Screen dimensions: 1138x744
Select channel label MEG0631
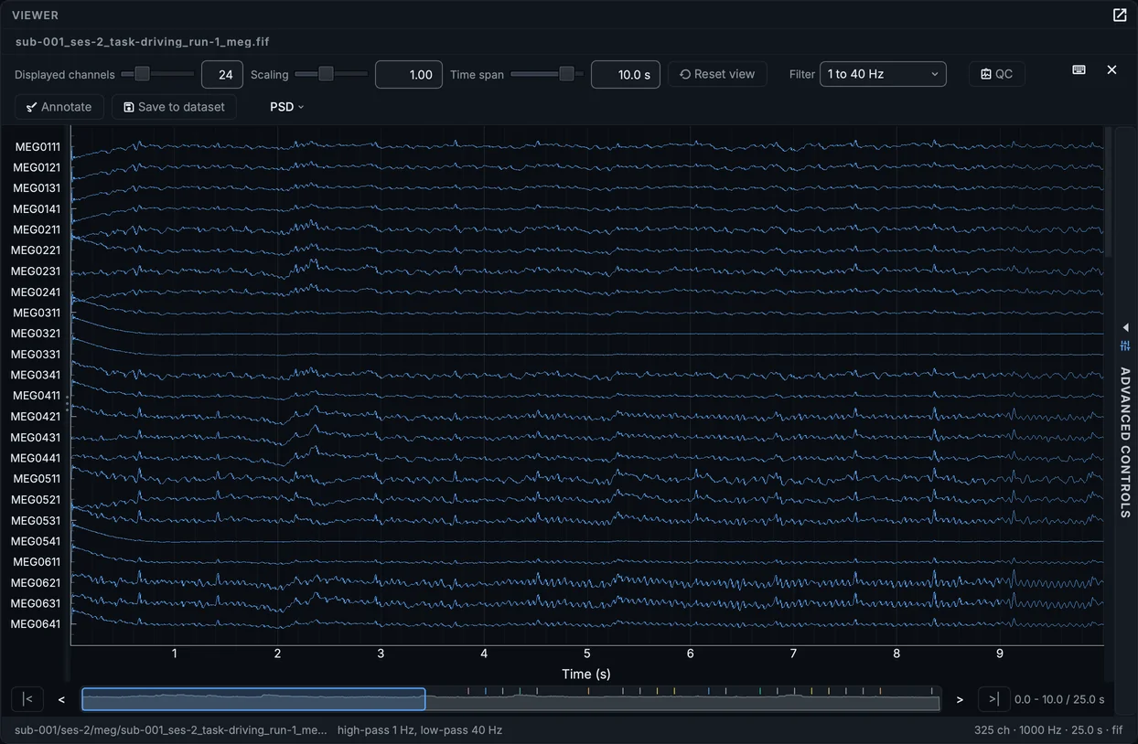37,603
